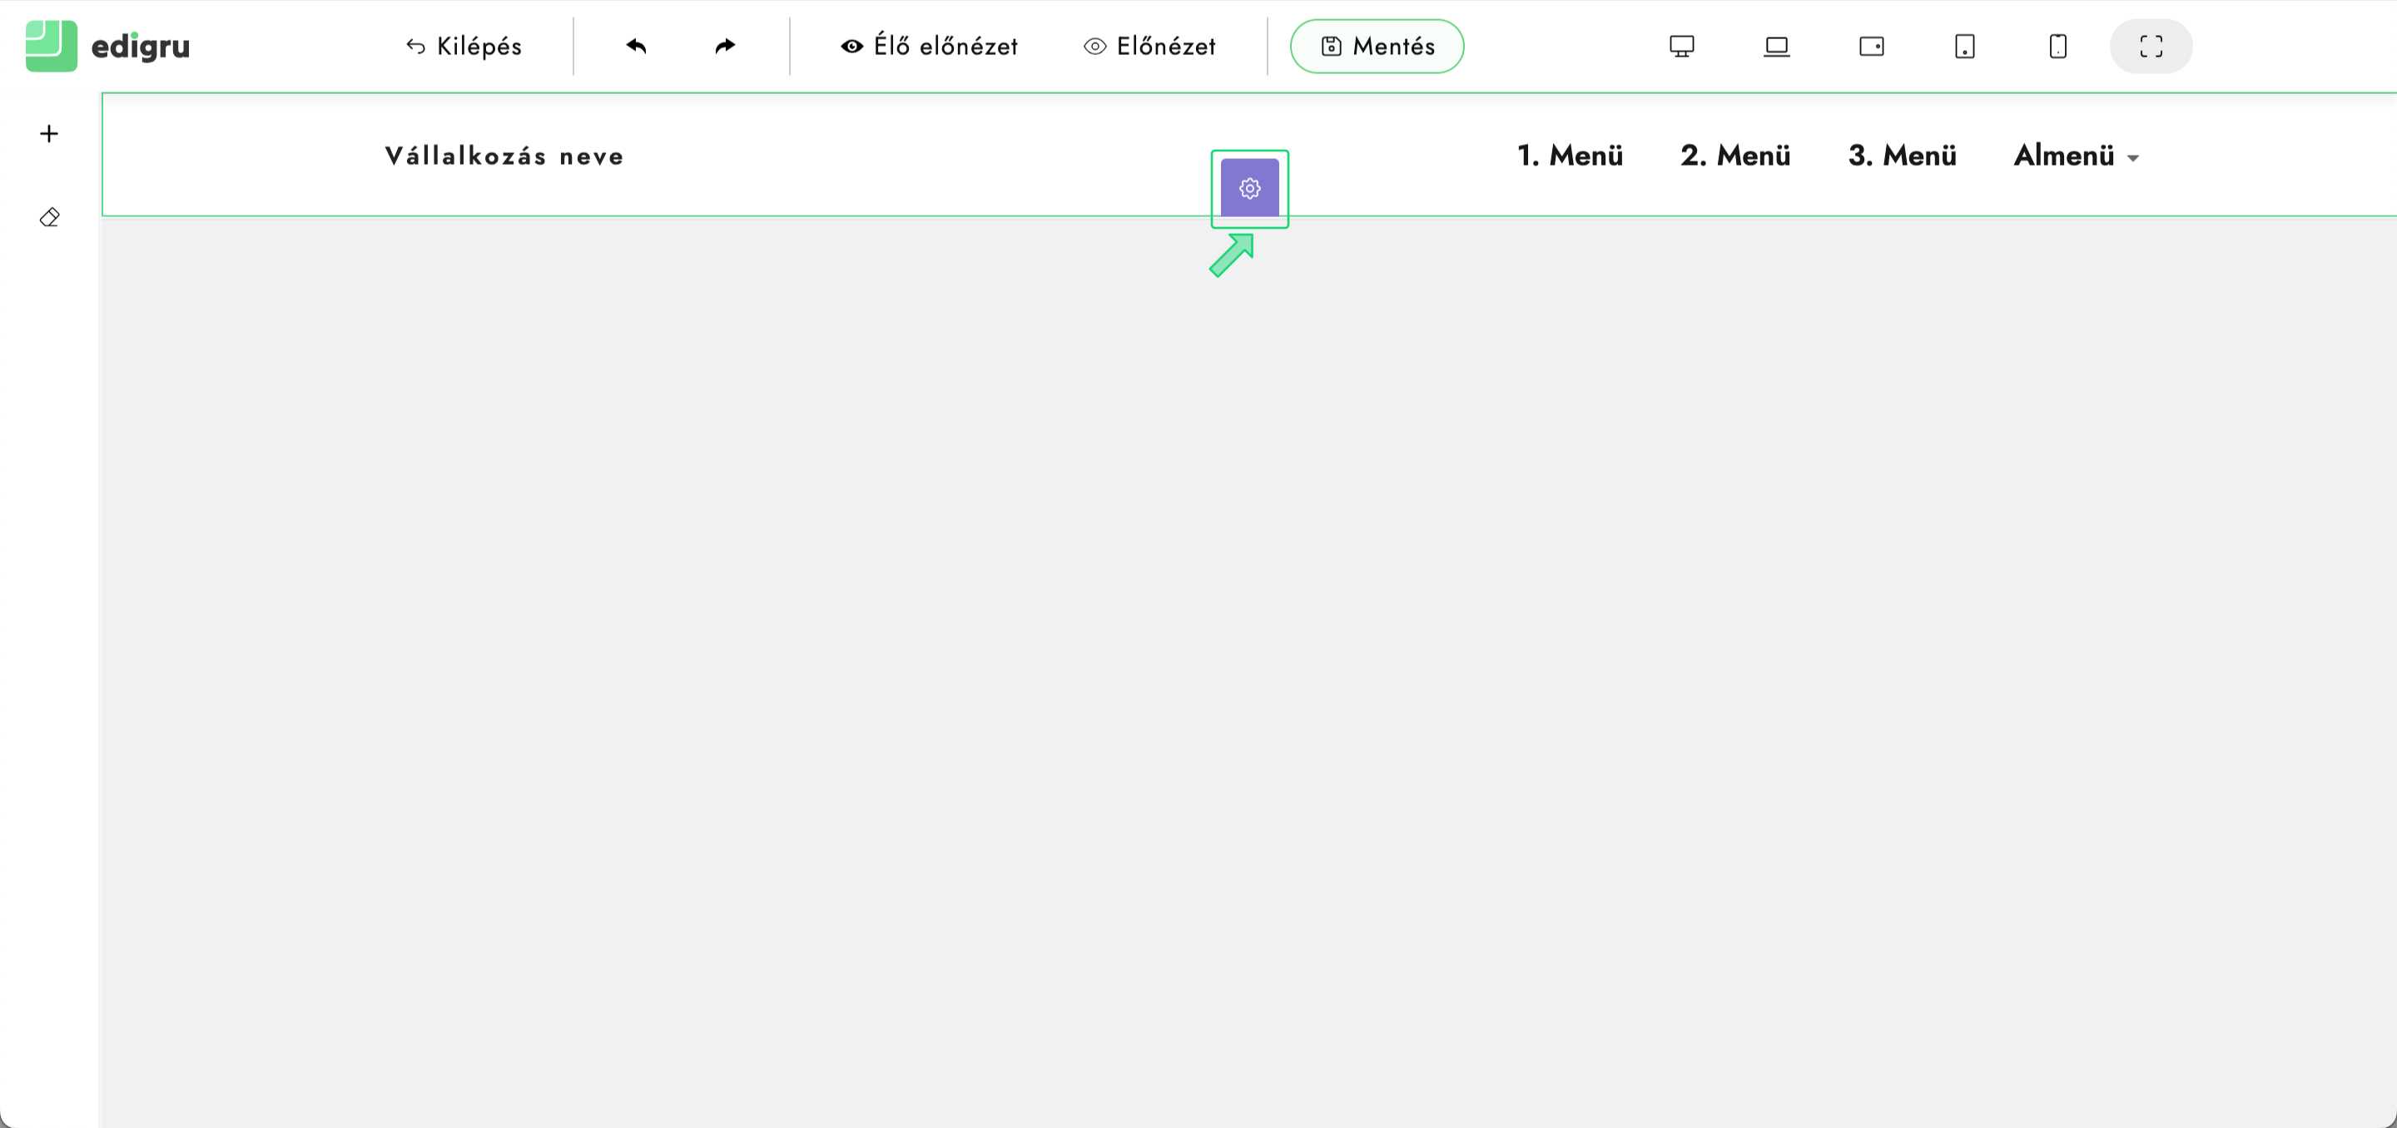Click the 1. Menü item

tap(1570, 156)
